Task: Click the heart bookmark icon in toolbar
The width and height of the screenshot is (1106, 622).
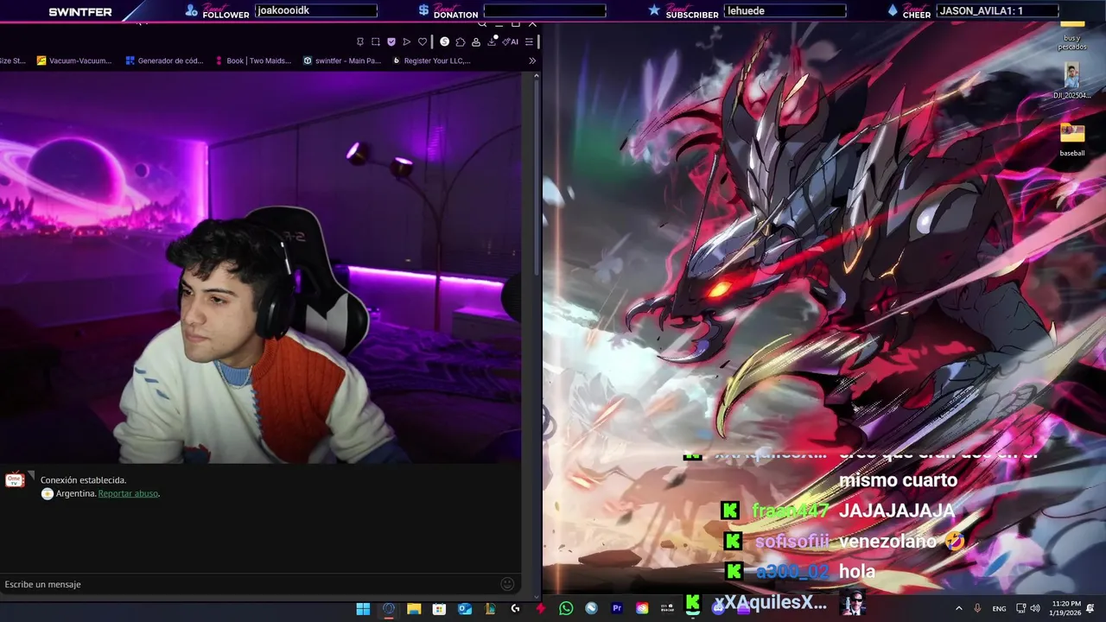Action: click(423, 41)
